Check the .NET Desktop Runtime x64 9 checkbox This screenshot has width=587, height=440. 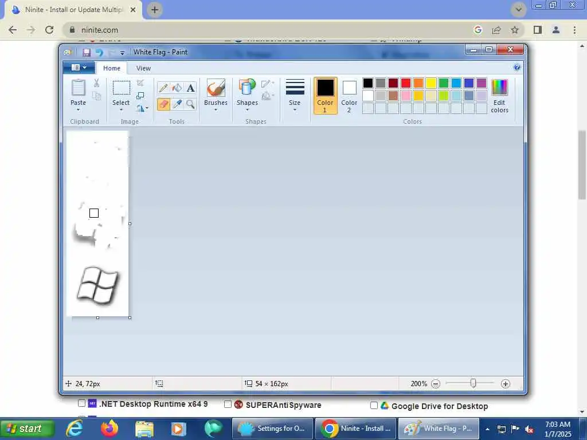click(x=81, y=403)
